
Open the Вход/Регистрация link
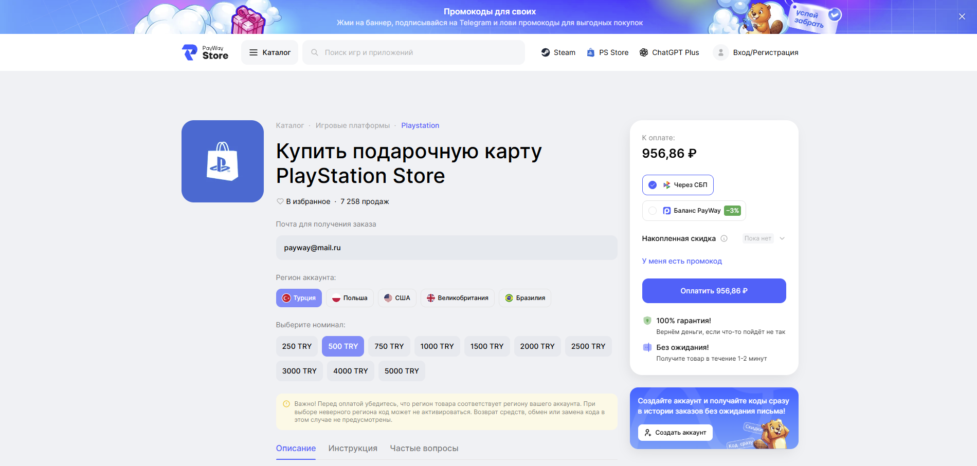coord(766,52)
